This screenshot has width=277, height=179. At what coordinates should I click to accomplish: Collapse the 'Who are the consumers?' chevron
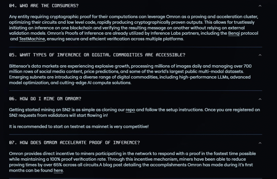click(260, 6)
